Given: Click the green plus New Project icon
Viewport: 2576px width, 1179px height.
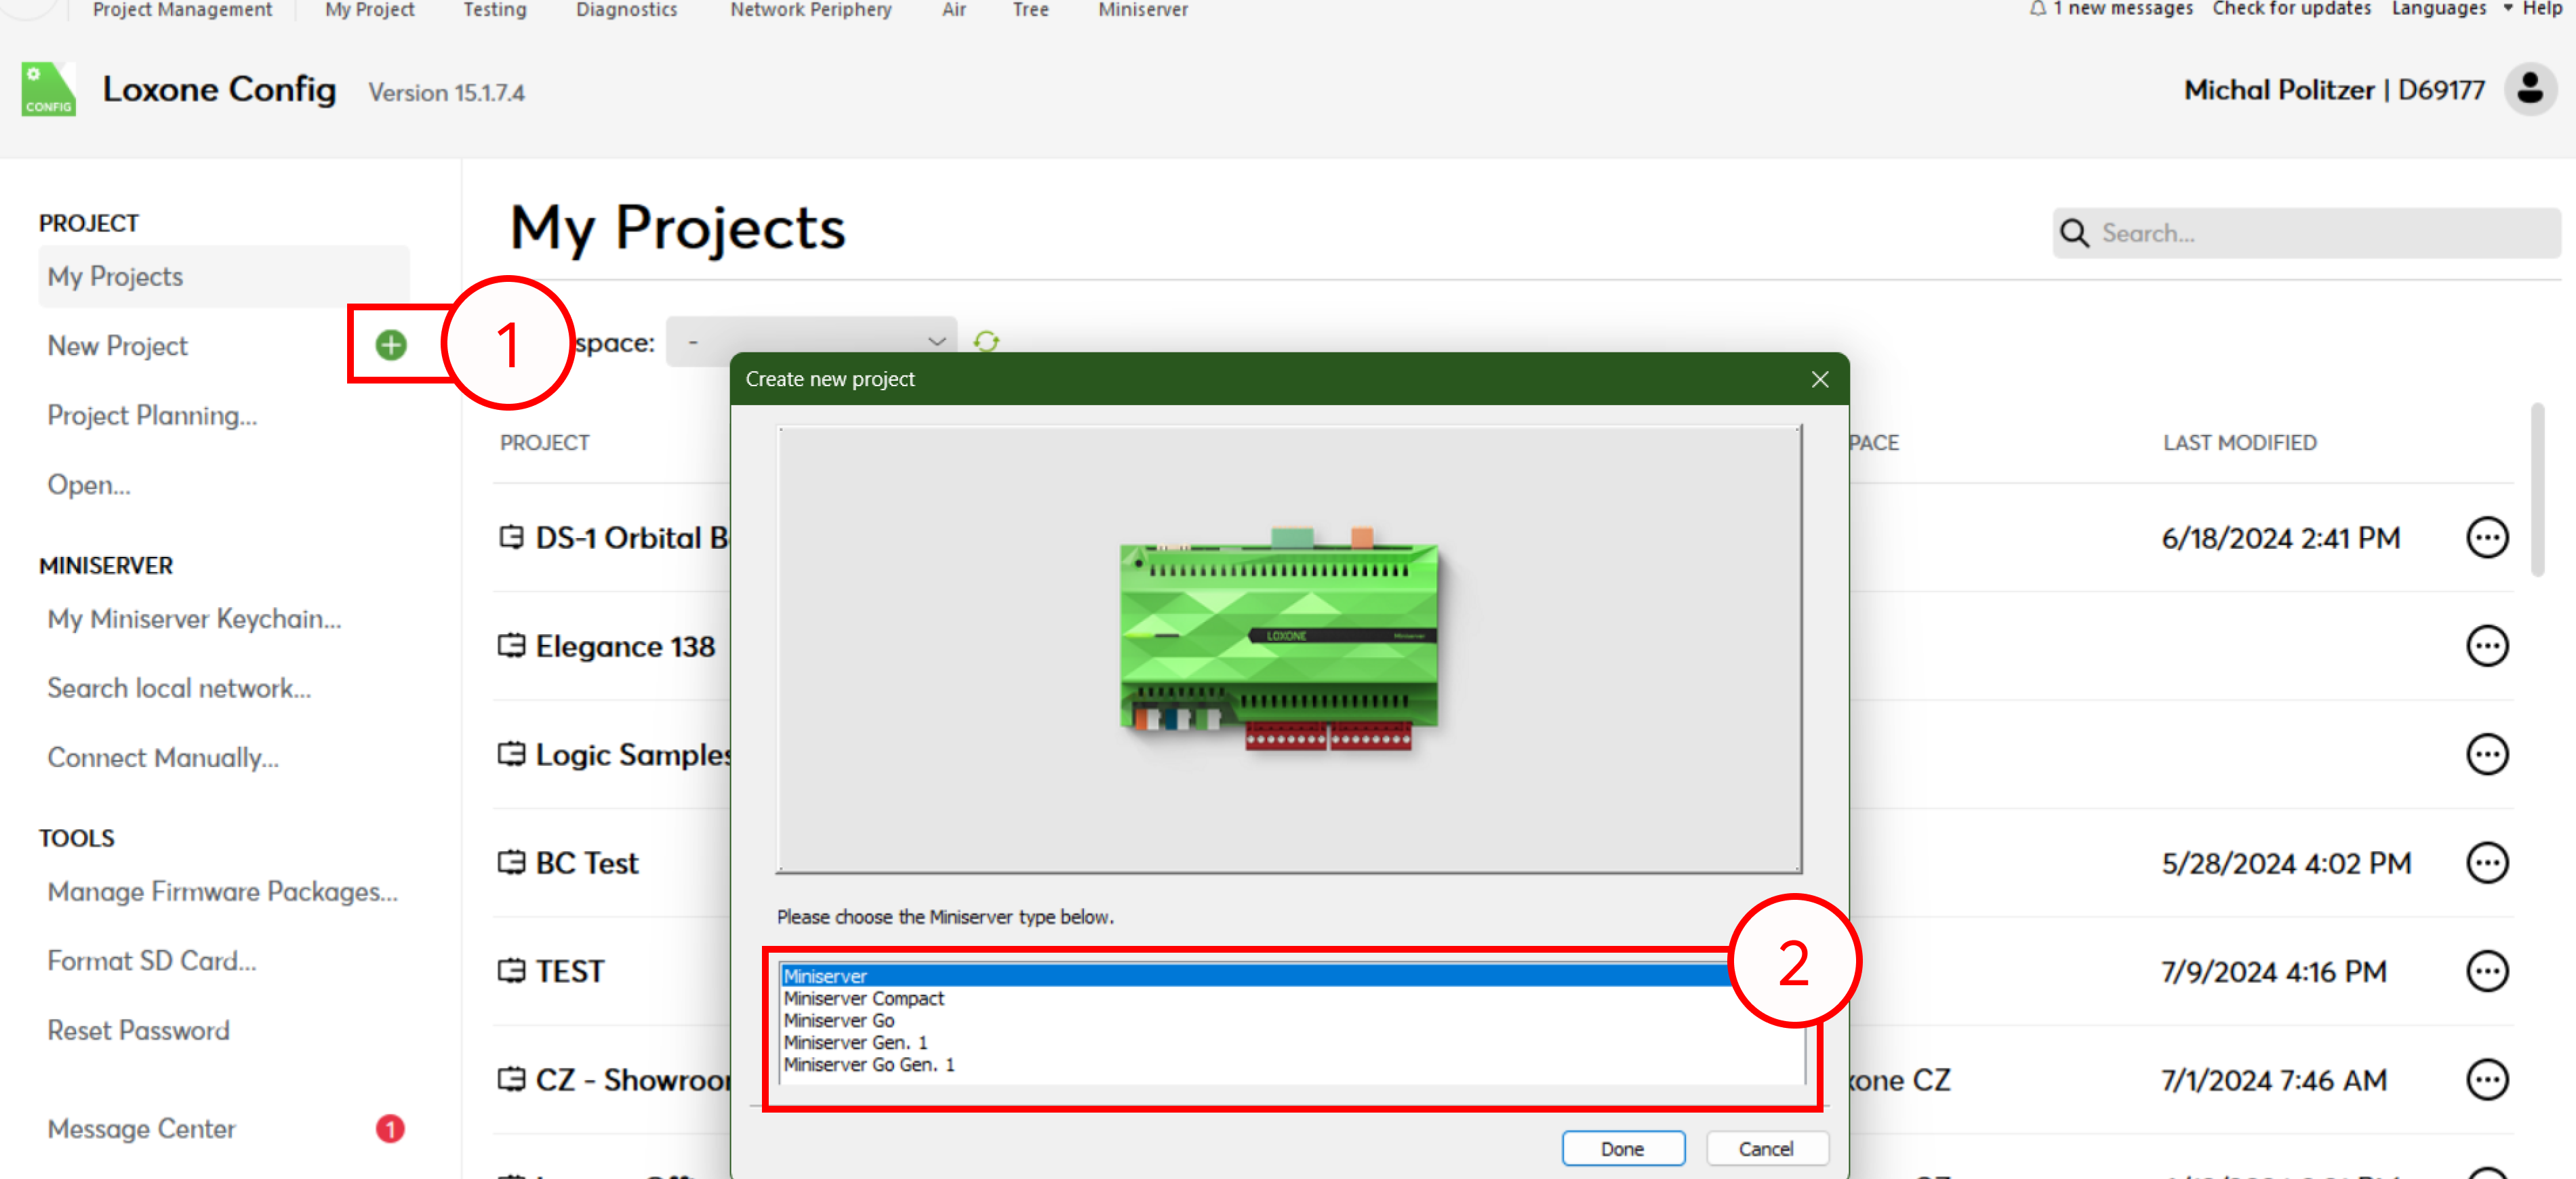Looking at the screenshot, I should pos(391,346).
